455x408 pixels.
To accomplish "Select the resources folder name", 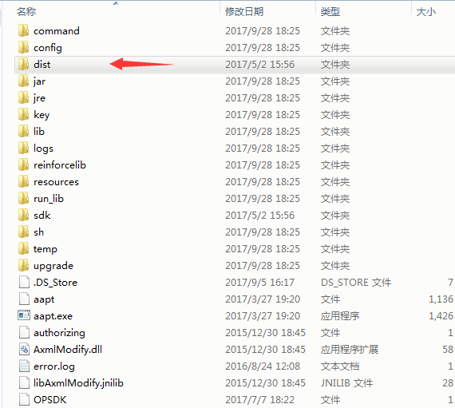I will [57, 182].
